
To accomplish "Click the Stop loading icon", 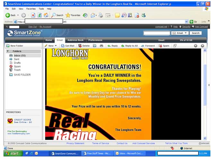I will 33,15.
